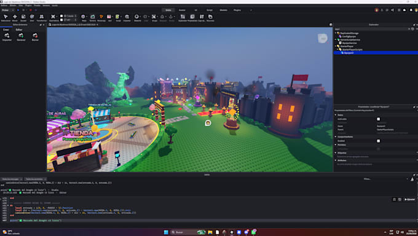Click the Ejecutar run button
Screen dimensions: 418x236
410,200
